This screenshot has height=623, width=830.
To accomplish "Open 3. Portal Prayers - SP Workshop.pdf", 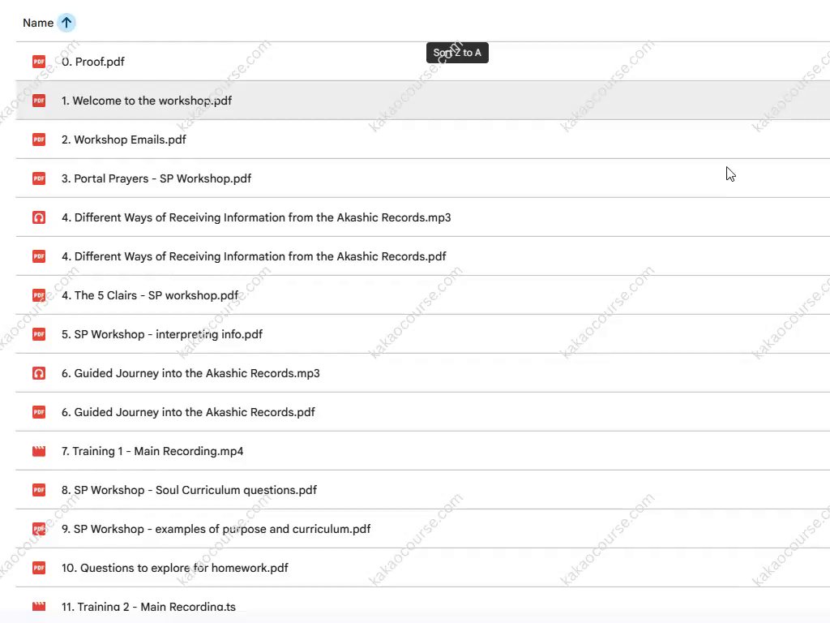I will [x=156, y=178].
